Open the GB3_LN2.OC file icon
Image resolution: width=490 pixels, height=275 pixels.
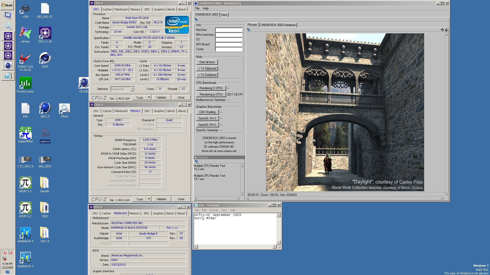tap(45, 10)
